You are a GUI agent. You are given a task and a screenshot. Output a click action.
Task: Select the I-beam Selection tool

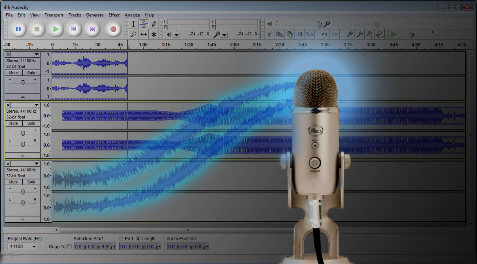click(133, 24)
